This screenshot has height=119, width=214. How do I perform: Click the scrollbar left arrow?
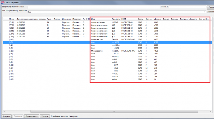4,111
